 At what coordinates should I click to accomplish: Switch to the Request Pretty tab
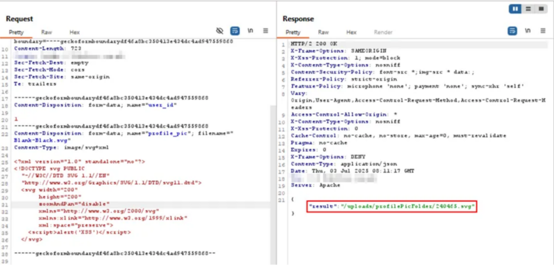click(x=16, y=32)
